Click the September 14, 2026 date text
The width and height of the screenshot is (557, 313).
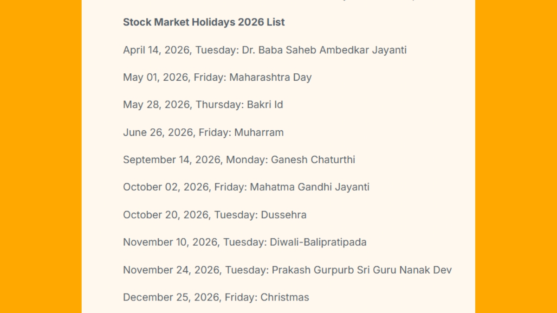tap(171, 160)
